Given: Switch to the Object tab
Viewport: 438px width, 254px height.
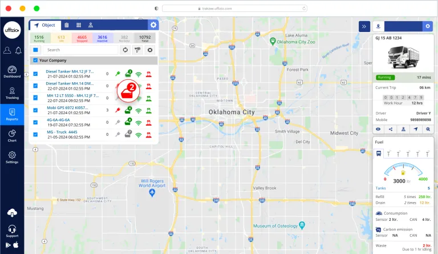Looking at the screenshot, I should pos(45,25).
